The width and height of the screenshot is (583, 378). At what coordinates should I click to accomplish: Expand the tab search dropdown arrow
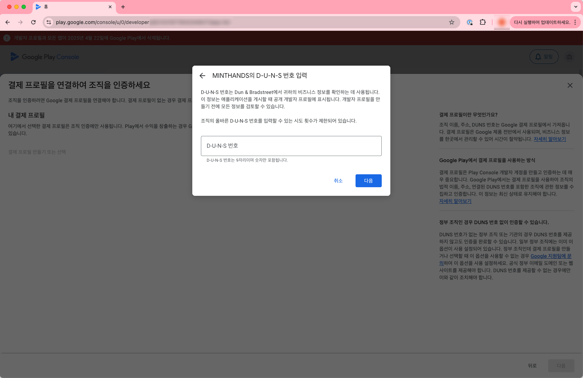(575, 7)
